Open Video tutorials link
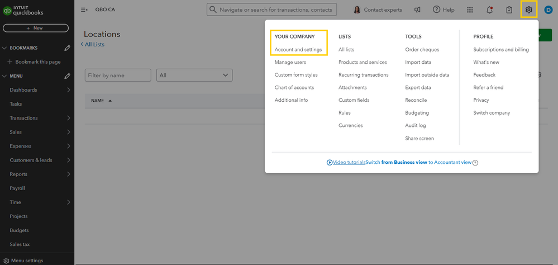This screenshot has width=558, height=265. click(x=349, y=163)
